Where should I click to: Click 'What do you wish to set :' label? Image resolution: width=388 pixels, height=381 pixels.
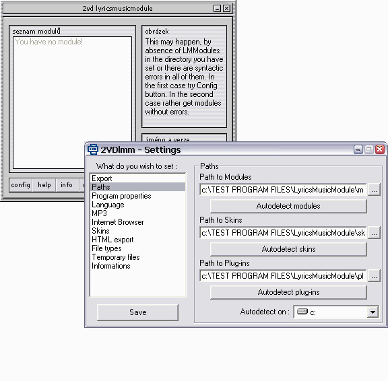pos(137,166)
